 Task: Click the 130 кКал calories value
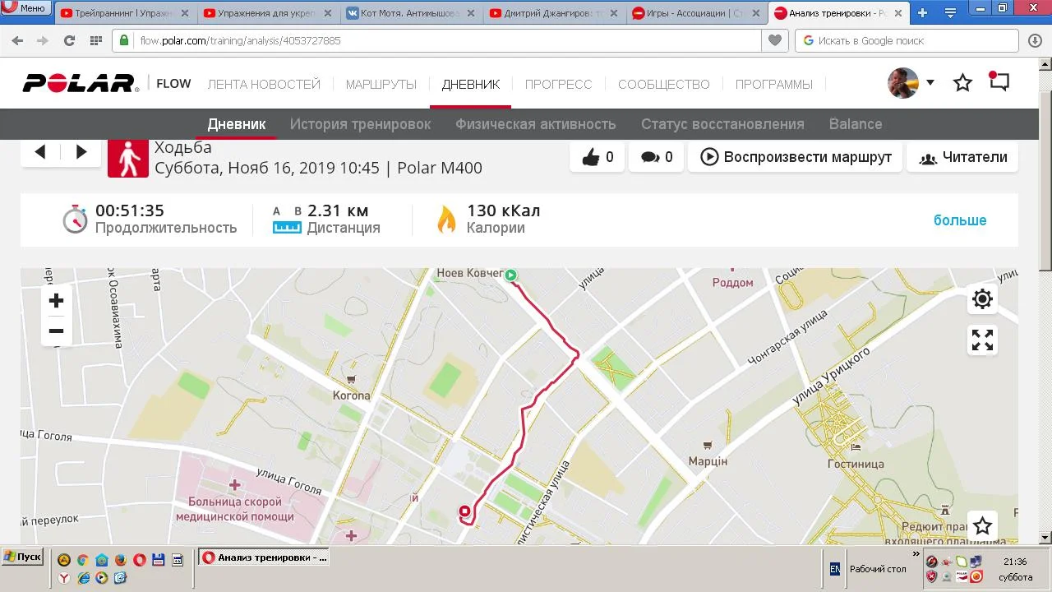tap(504, 210)
